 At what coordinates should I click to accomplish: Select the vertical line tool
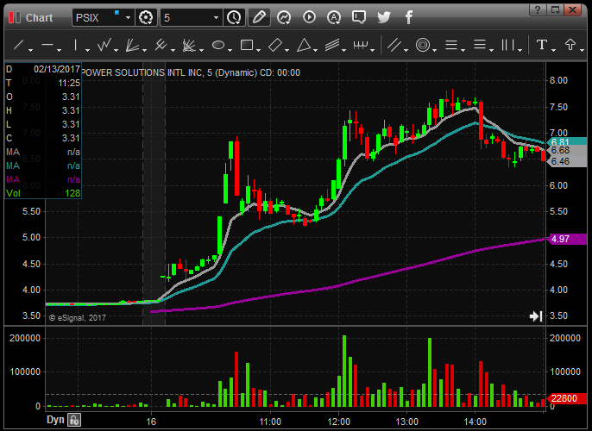[76, 45]
